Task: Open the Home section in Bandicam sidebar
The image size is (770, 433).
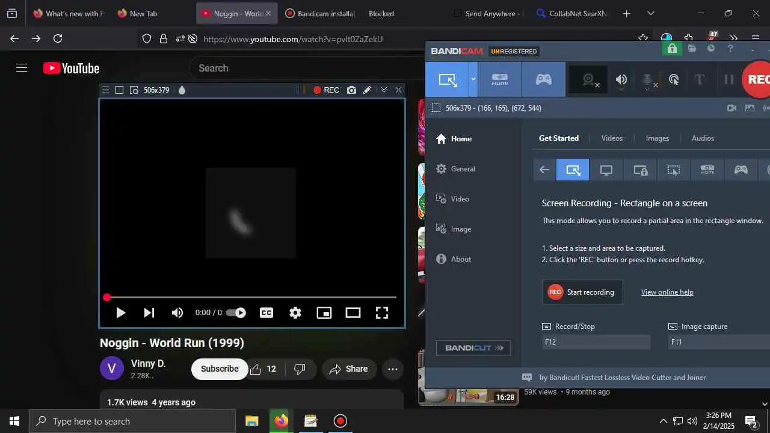Action: pyautogui.click(x=454, y=139)
